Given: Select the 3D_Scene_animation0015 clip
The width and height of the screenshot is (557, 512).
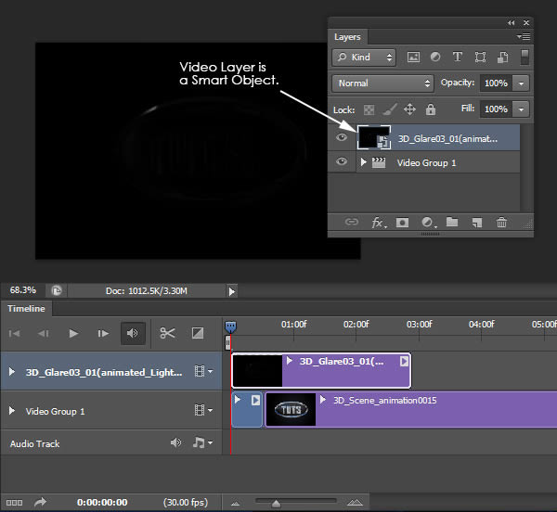Looking at the screenshot, I should 411,409.
